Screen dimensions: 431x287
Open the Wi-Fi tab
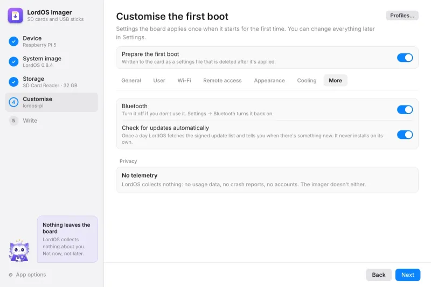coord(184,80)
